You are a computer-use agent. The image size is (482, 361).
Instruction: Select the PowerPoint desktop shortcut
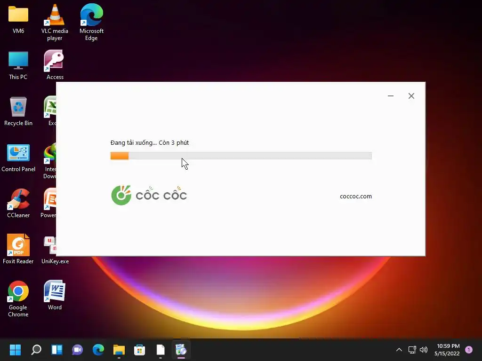point(49,203)
